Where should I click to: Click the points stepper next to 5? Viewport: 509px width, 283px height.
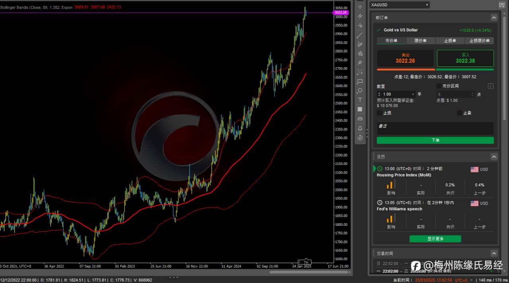[472, 94]
